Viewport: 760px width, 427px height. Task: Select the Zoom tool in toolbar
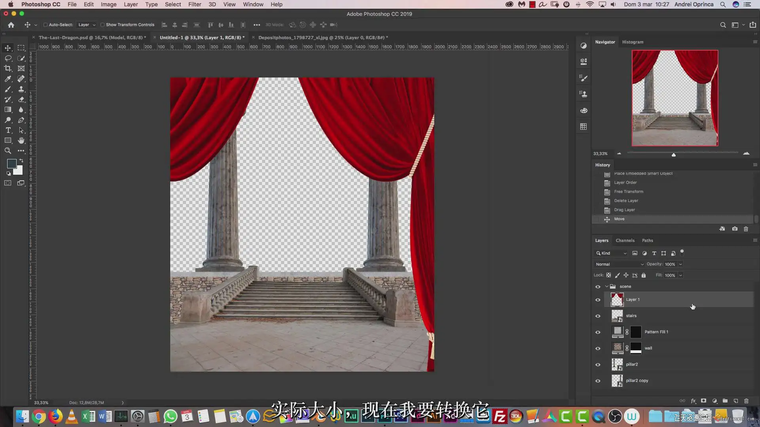(x=8, y=151)
